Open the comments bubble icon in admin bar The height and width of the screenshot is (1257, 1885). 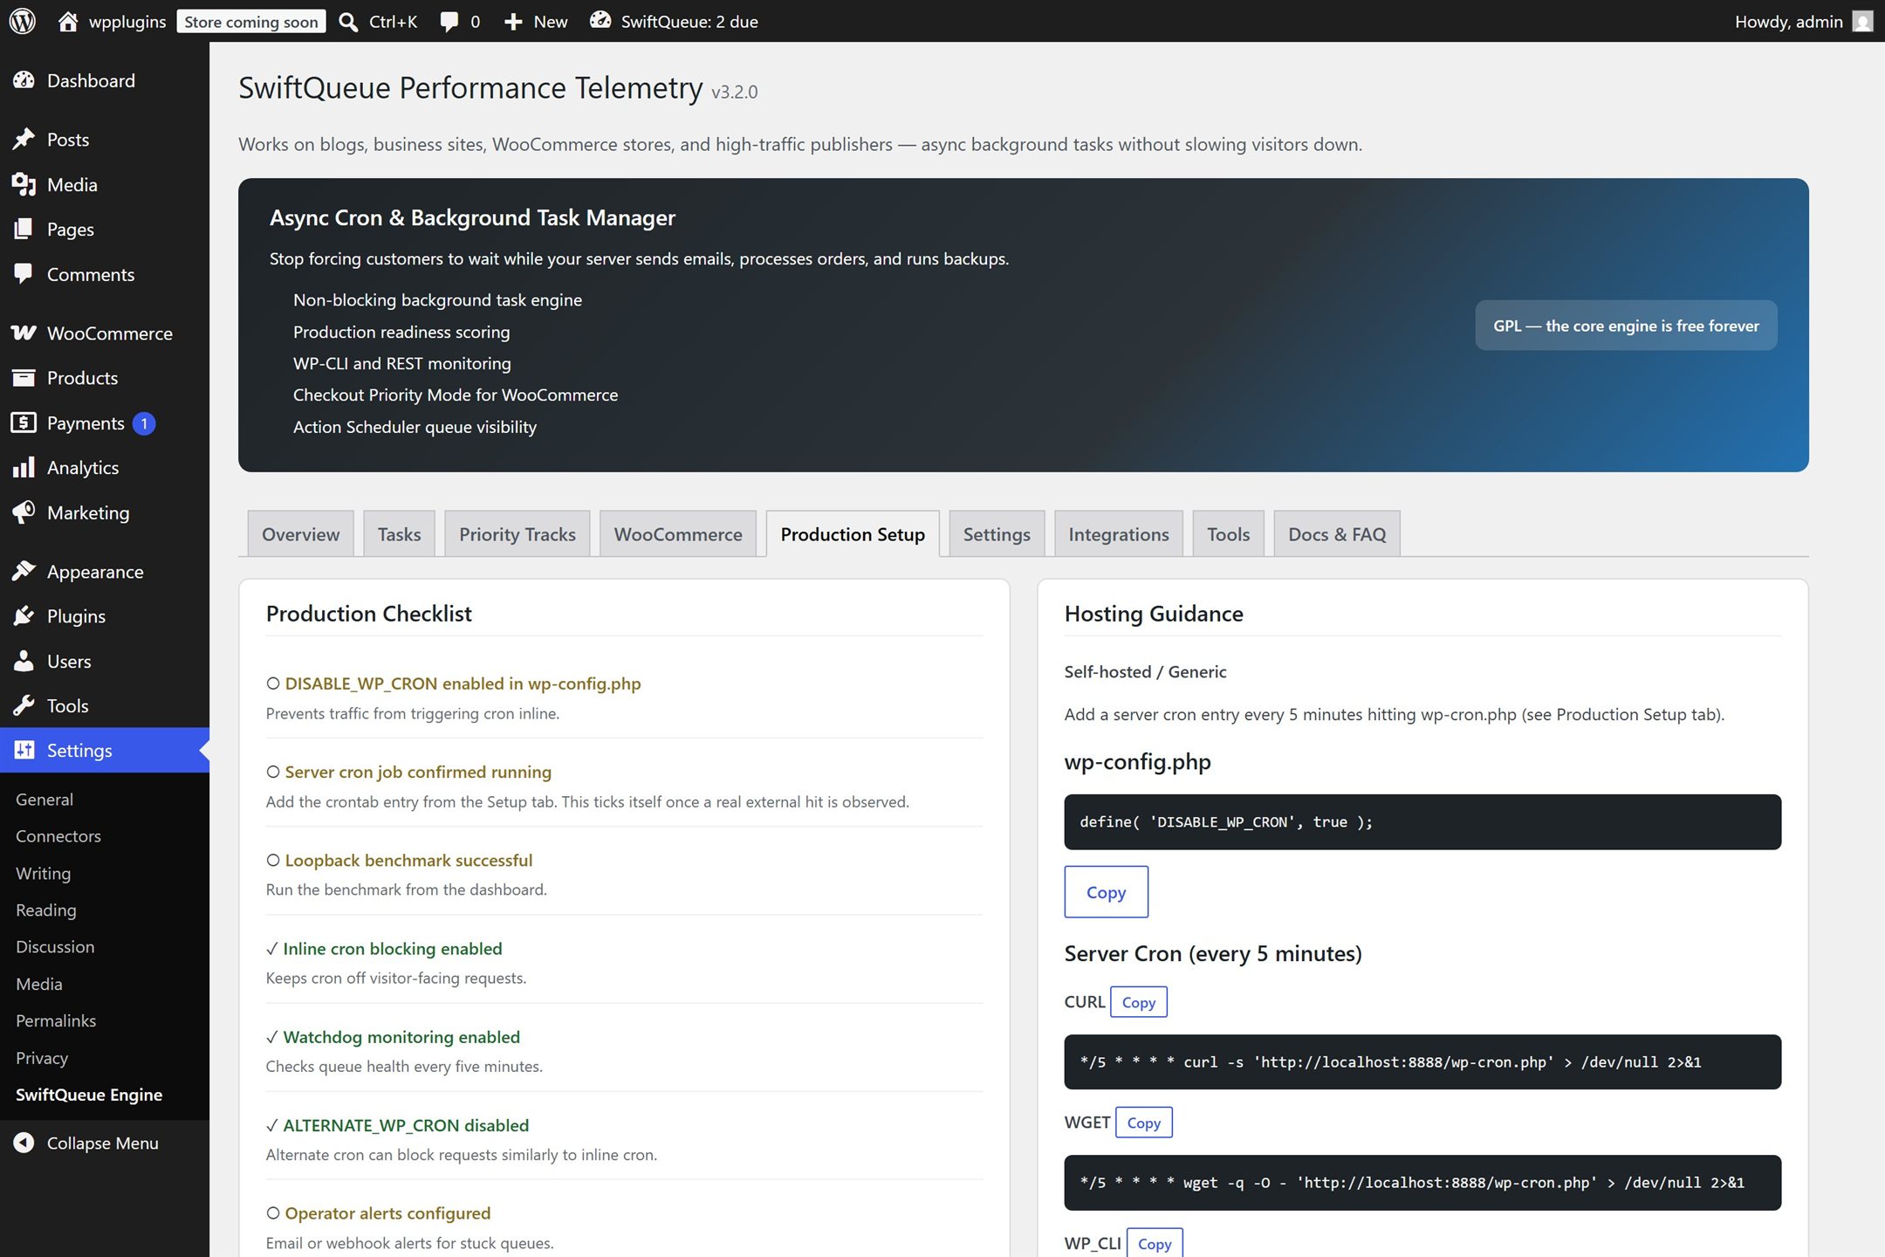tap(449, 22)
